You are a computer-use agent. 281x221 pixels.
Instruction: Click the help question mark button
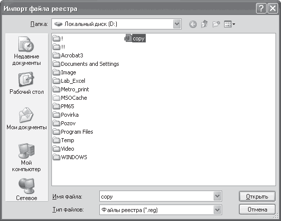click(261, 8)
